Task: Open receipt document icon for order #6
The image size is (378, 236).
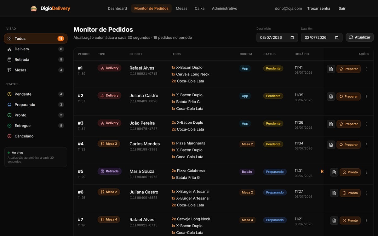Action: coord(334,193)
